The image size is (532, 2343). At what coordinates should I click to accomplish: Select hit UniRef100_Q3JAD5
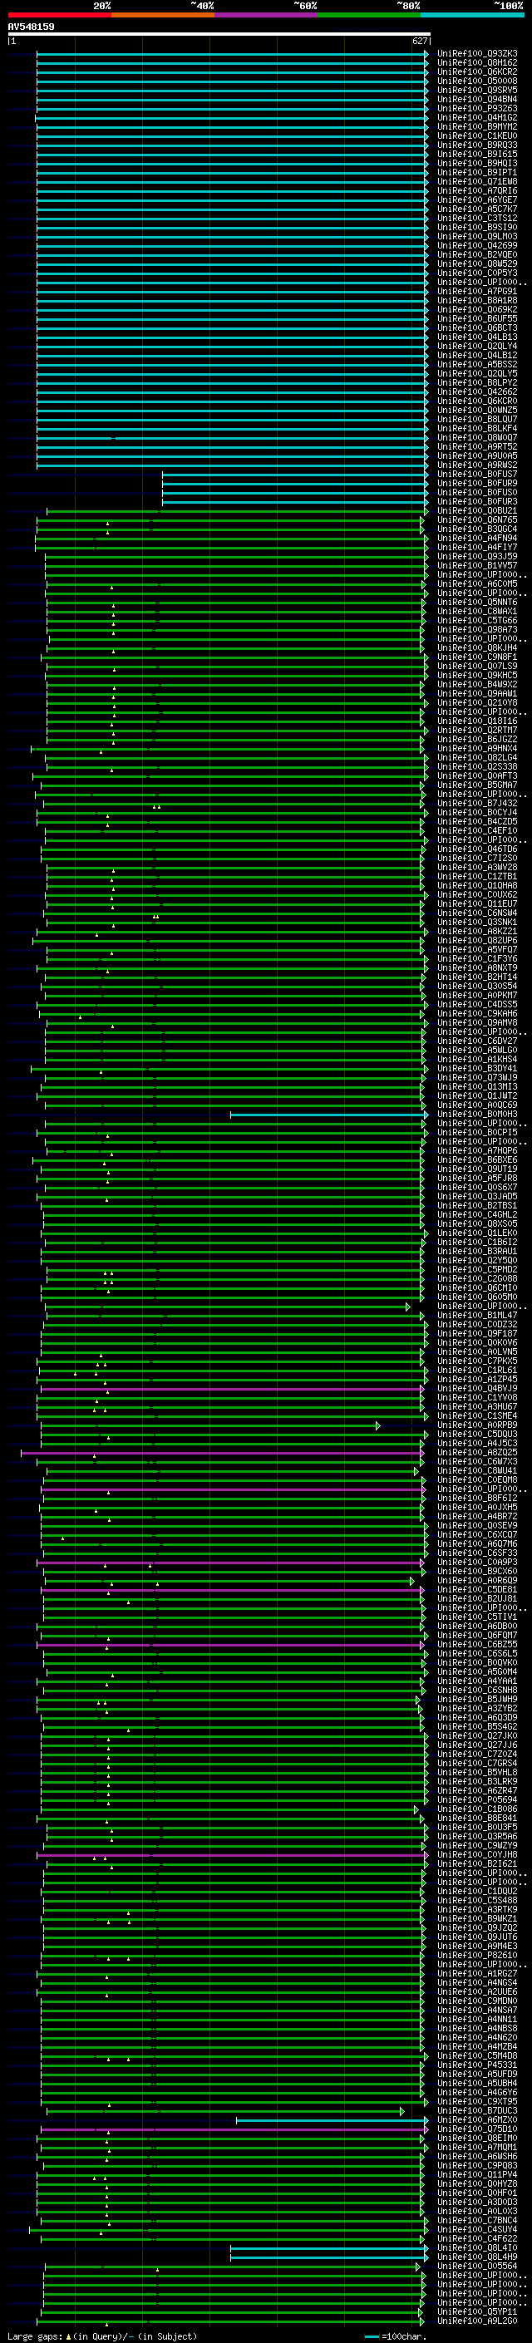click(x=477, y=1196)
